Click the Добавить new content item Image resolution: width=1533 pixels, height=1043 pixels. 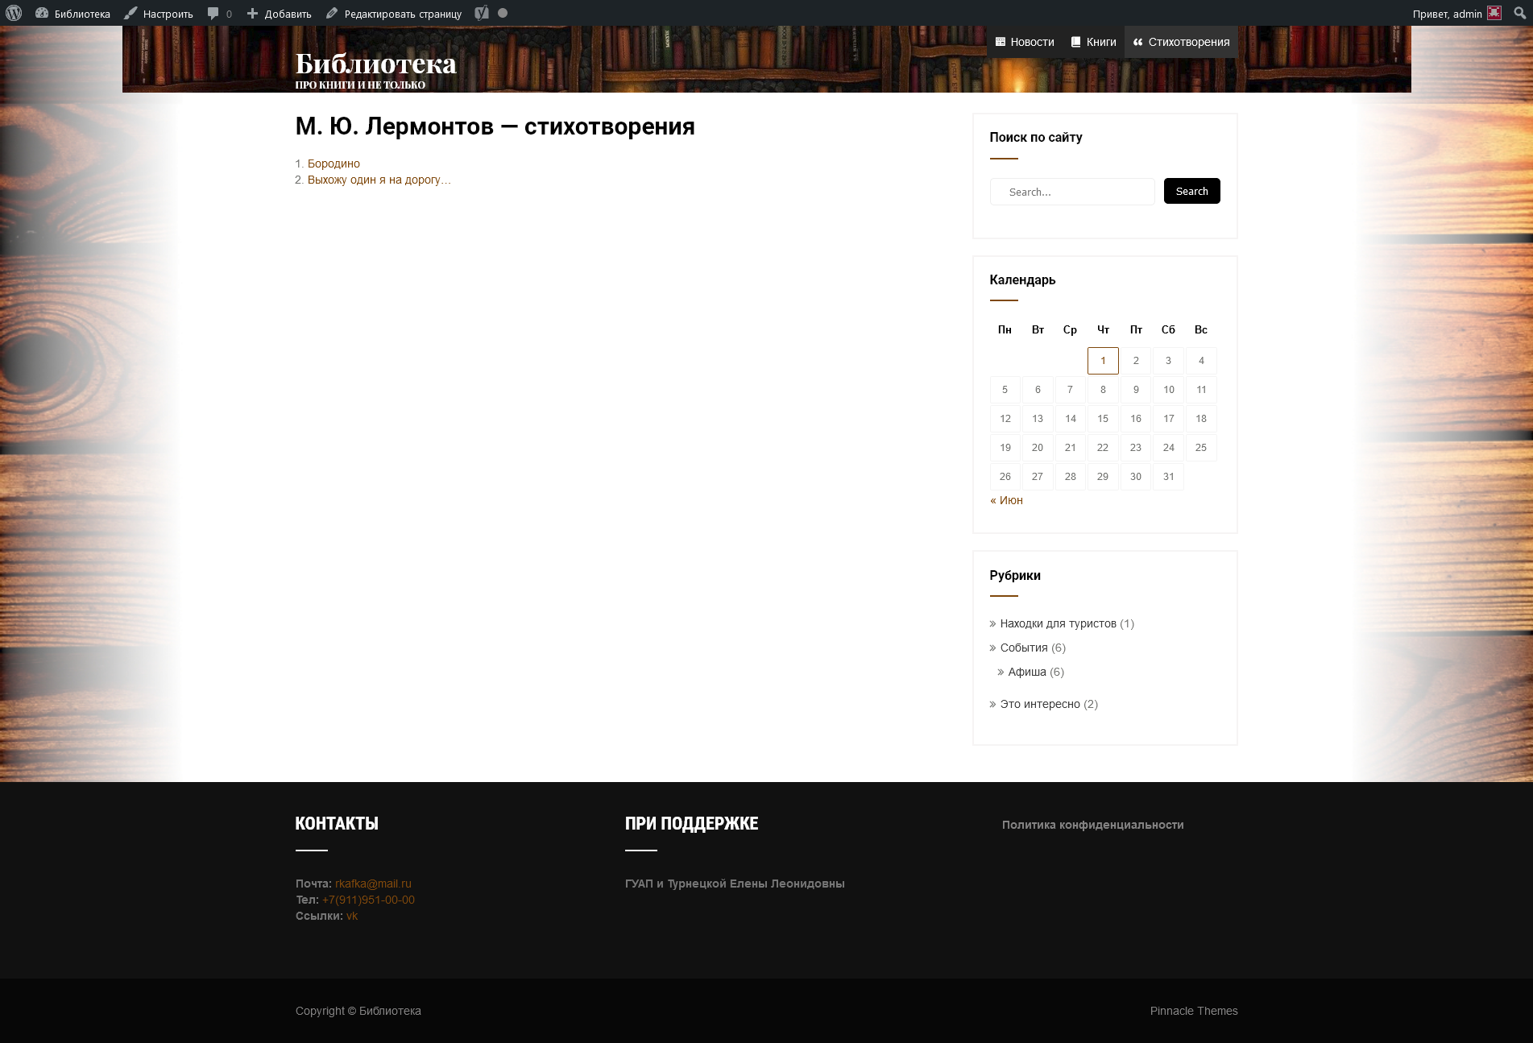(x=279, y=14)
